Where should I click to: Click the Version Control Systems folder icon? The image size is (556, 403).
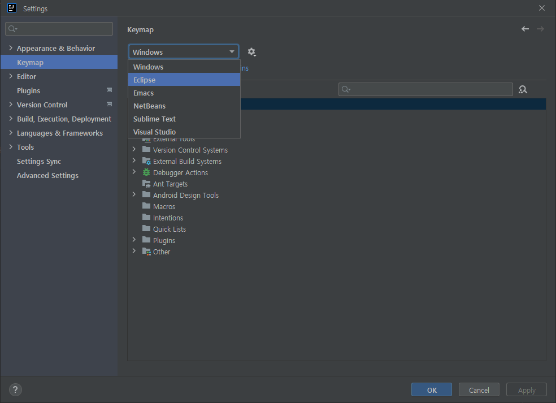pyautogui.click(x=146, y=149)
